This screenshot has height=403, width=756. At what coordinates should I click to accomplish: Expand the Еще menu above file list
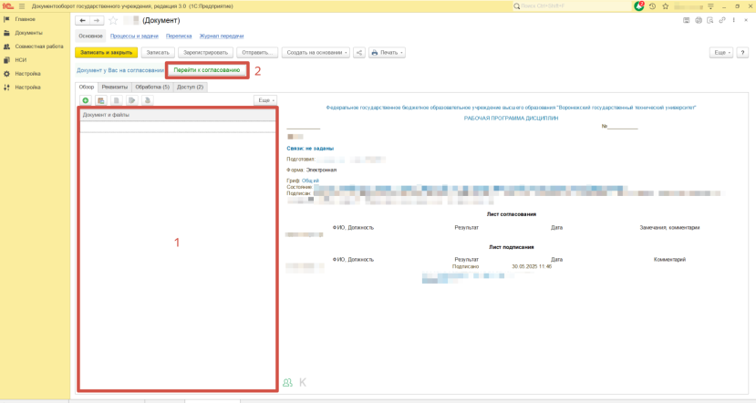[x=264, y=100]
